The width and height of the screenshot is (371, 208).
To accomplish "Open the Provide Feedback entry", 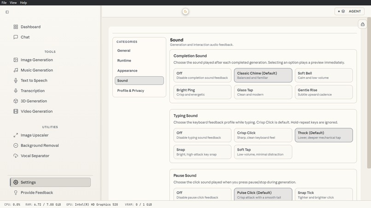I will coord(50,193).
